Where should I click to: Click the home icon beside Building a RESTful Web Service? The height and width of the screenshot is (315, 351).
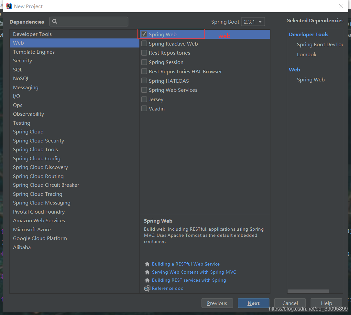(x=147, y=264)
